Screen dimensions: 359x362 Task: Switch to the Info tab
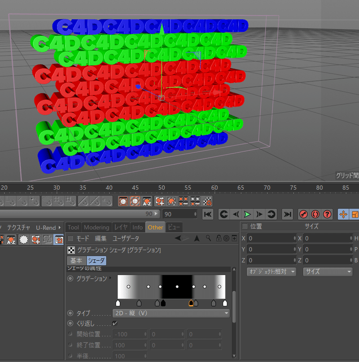pyautogui.click(x=137, y=228)
